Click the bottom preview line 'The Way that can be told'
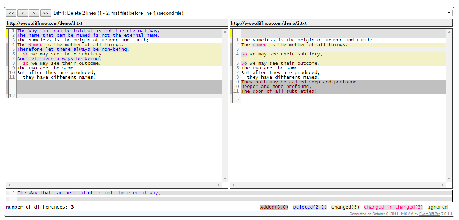The width and height of the screenshot is (459, 220). coord(89,193)
